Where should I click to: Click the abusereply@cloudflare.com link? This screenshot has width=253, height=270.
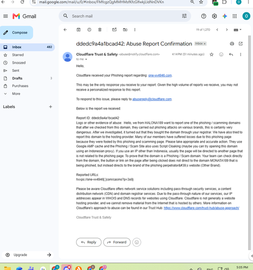click(x=152, y=99)
